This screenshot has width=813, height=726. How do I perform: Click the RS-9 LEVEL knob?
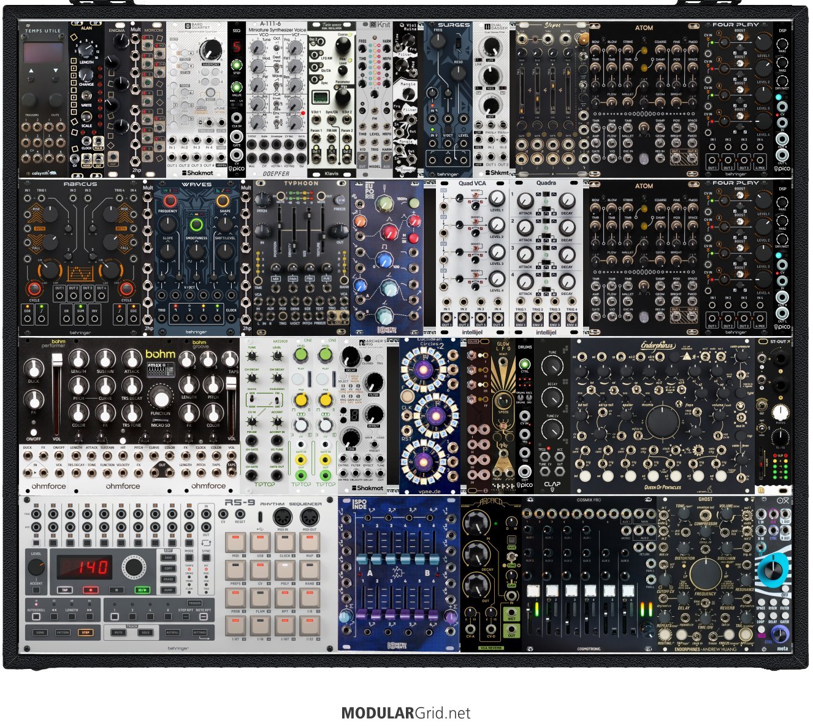click(x=36, y=568)
